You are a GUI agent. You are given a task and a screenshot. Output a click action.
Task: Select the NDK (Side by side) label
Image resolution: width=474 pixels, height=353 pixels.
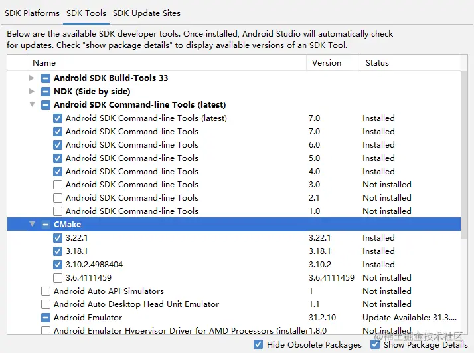(x=92, y=92)
